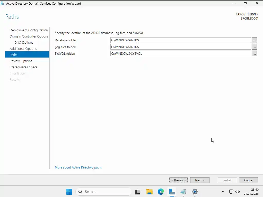Open the DNS Options step
Image resolution: width=263 pixels, height=197 pixels.
coord(24,43)
